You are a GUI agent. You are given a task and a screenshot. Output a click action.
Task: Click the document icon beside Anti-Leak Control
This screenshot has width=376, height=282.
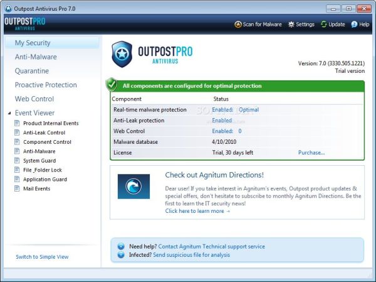click(17, 133)
